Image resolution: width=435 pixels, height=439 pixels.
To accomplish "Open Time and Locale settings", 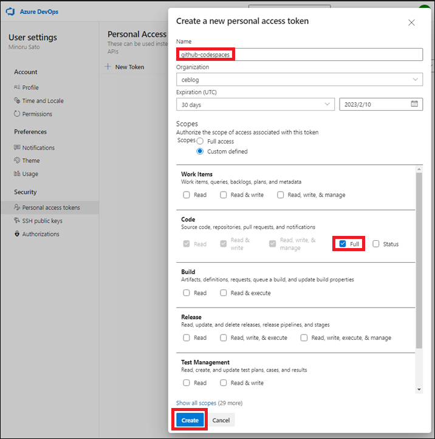I will click(43, 100).
